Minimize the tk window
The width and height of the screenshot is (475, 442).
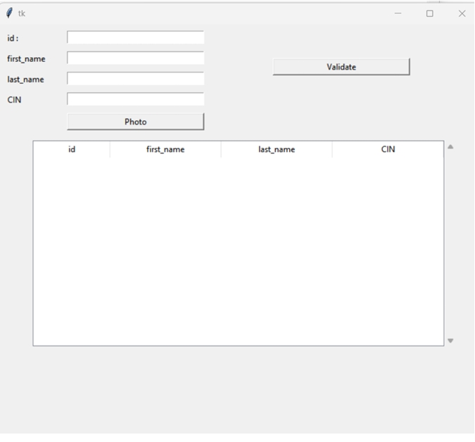[398, 13]
